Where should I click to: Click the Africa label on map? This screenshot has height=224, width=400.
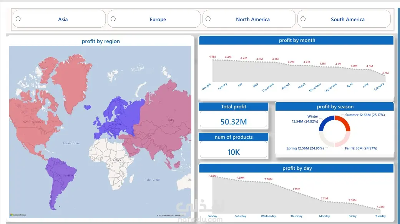tap(117, 161)
